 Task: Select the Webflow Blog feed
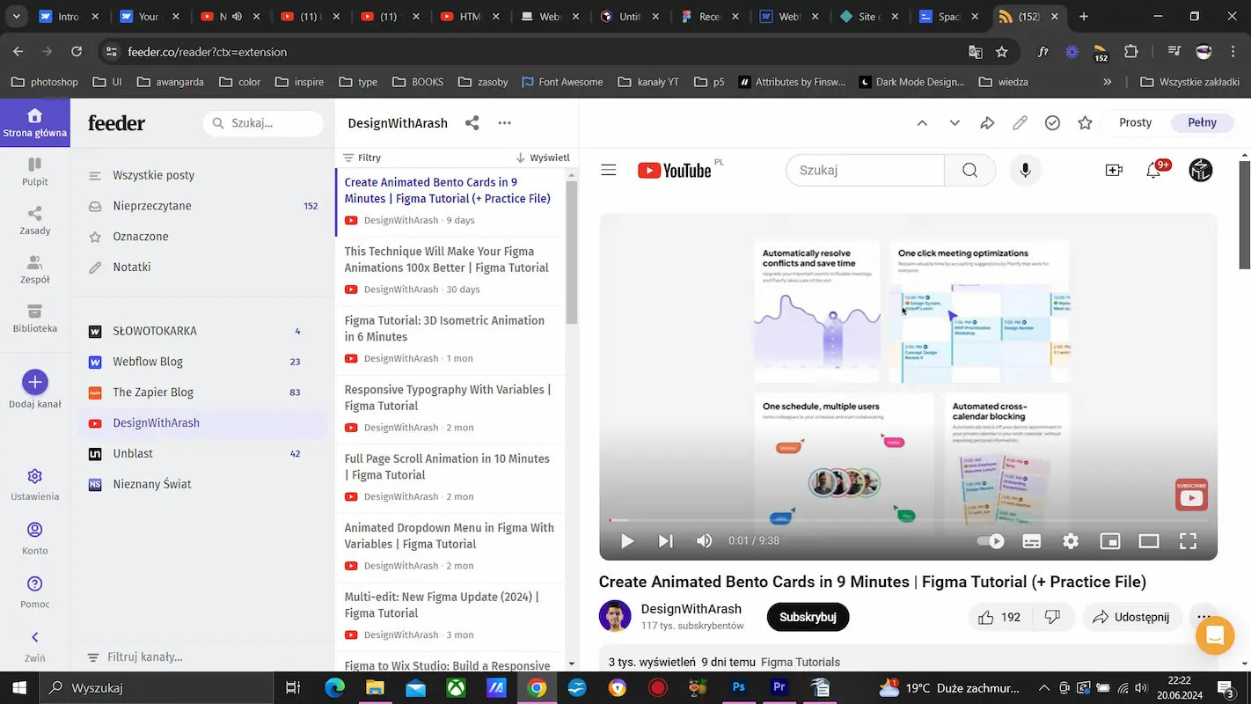point(148,362)
